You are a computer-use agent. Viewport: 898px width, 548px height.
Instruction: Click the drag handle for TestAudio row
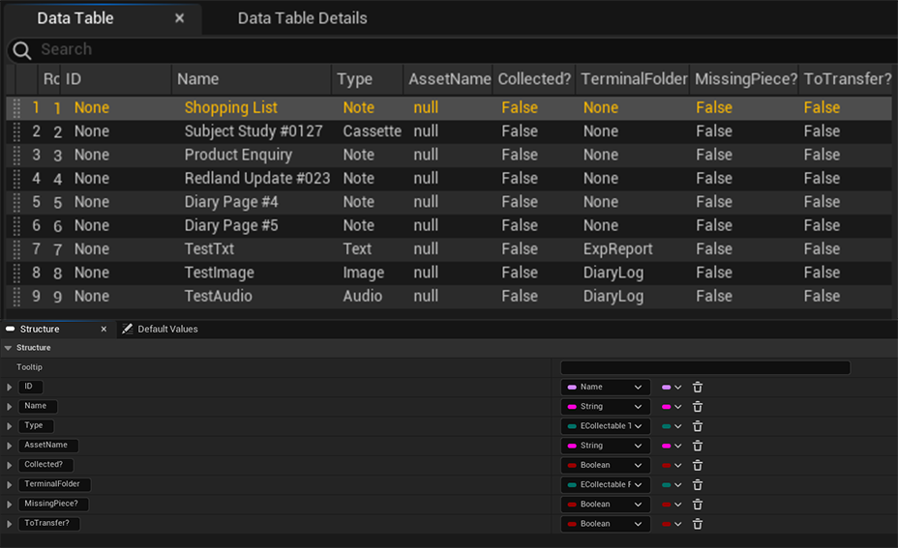(x=15, y=297)
